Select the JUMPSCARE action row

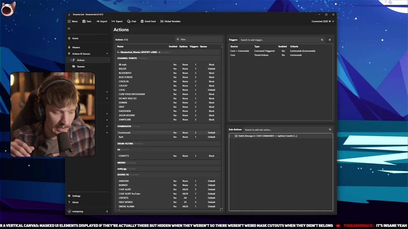coord(168,120)
